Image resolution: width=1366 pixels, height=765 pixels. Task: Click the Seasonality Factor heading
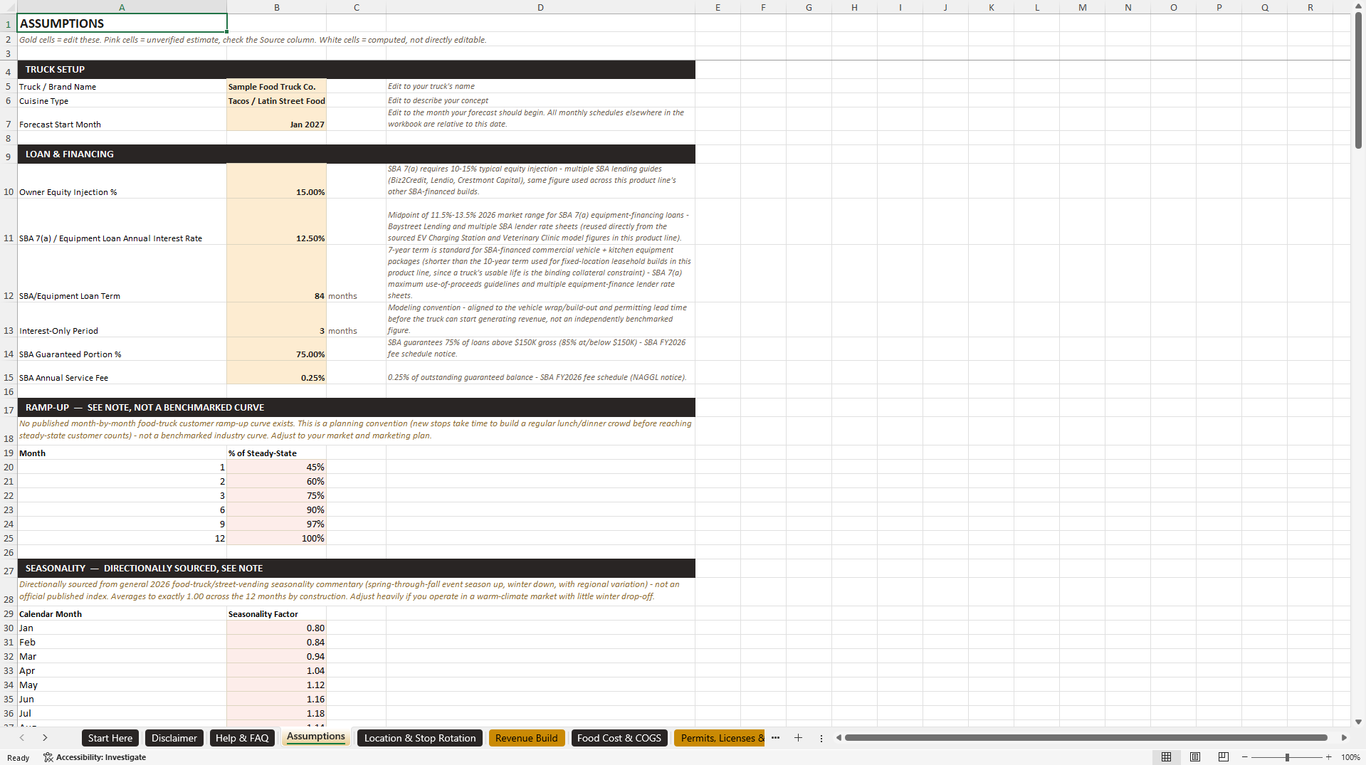(263, 613)
